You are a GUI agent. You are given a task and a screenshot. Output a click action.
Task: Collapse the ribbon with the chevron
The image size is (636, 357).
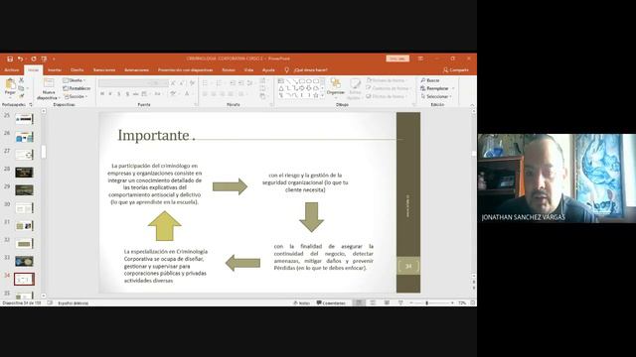(x=472, y=105)
